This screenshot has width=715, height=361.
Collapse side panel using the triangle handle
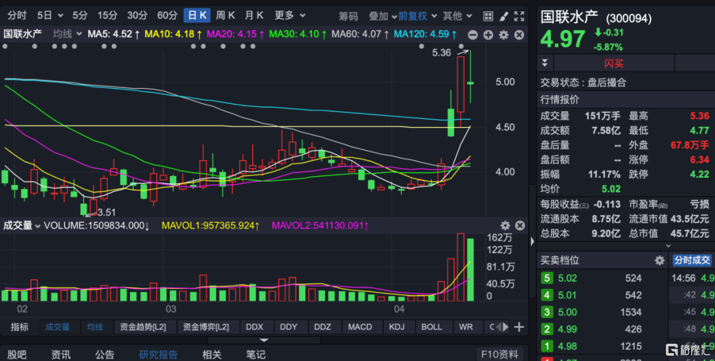(532, 241)
